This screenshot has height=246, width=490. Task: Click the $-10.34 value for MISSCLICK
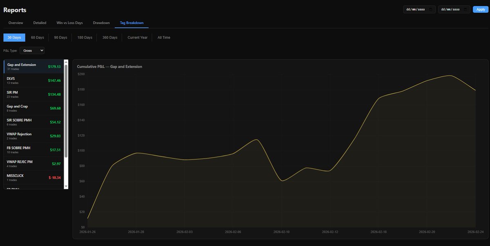[55, 178]
